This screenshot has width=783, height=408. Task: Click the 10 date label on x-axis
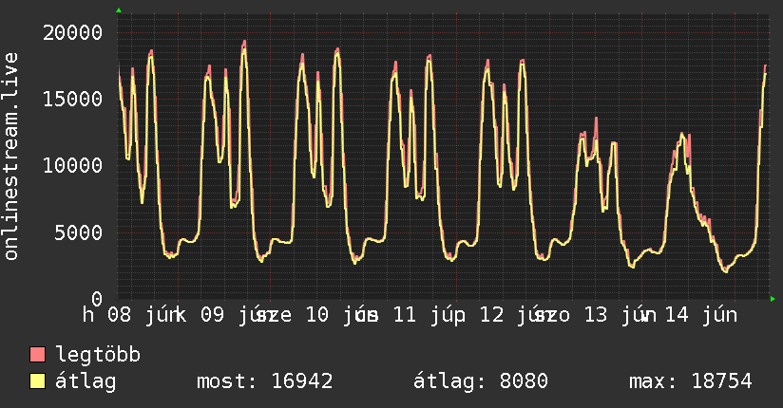point(317,315)
